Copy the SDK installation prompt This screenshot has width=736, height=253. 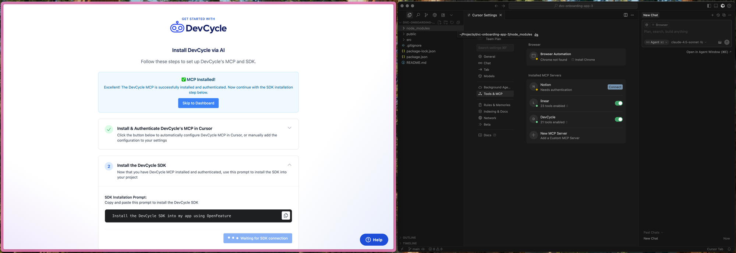(x=286, y=216)
